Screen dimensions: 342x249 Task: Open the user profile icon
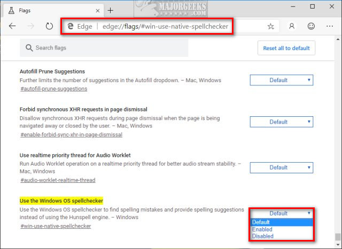click(292, 26)
